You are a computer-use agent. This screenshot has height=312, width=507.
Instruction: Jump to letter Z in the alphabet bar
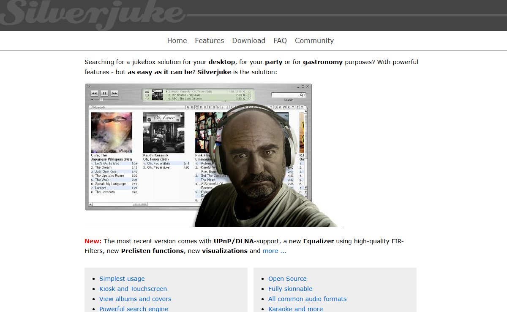(x=297, y=107)
